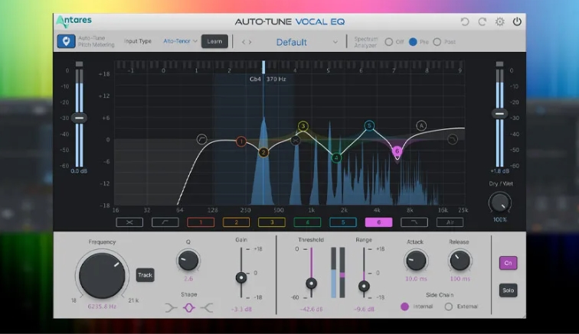Click the 6235.8 Hz frequency value
Image resolution: width=579 pixels, height=334 pixels.
(x=102, y=306)
